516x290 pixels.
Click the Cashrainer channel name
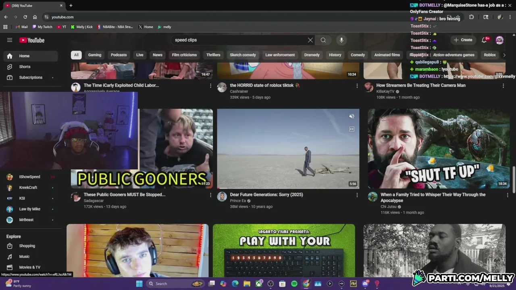tap(239, 91)
